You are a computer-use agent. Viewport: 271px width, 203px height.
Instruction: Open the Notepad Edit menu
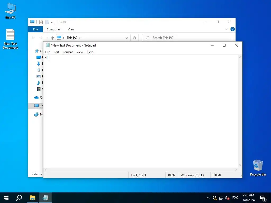[x=56, y=52]
